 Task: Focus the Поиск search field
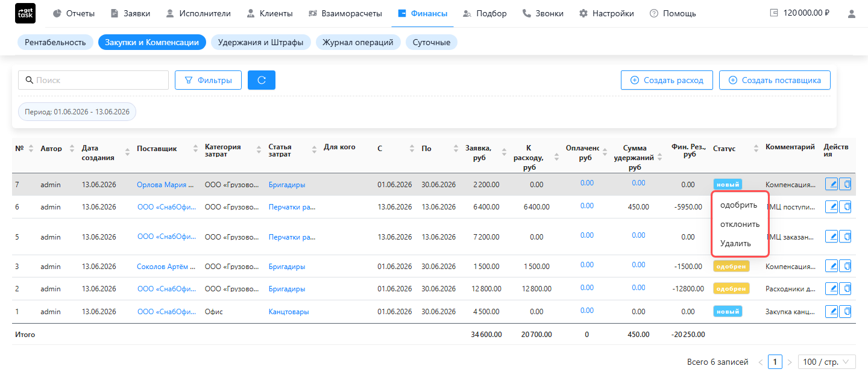[x=93, y=80]
